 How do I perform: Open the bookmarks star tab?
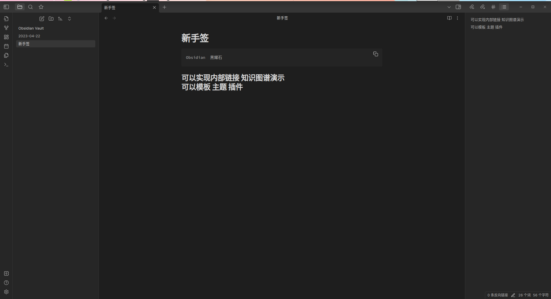coord(41,7)
